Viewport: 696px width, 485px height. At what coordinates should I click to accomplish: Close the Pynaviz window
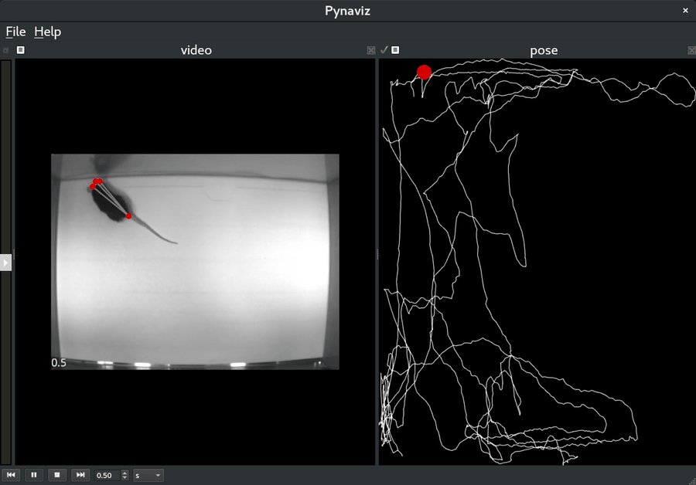(685, 10)
